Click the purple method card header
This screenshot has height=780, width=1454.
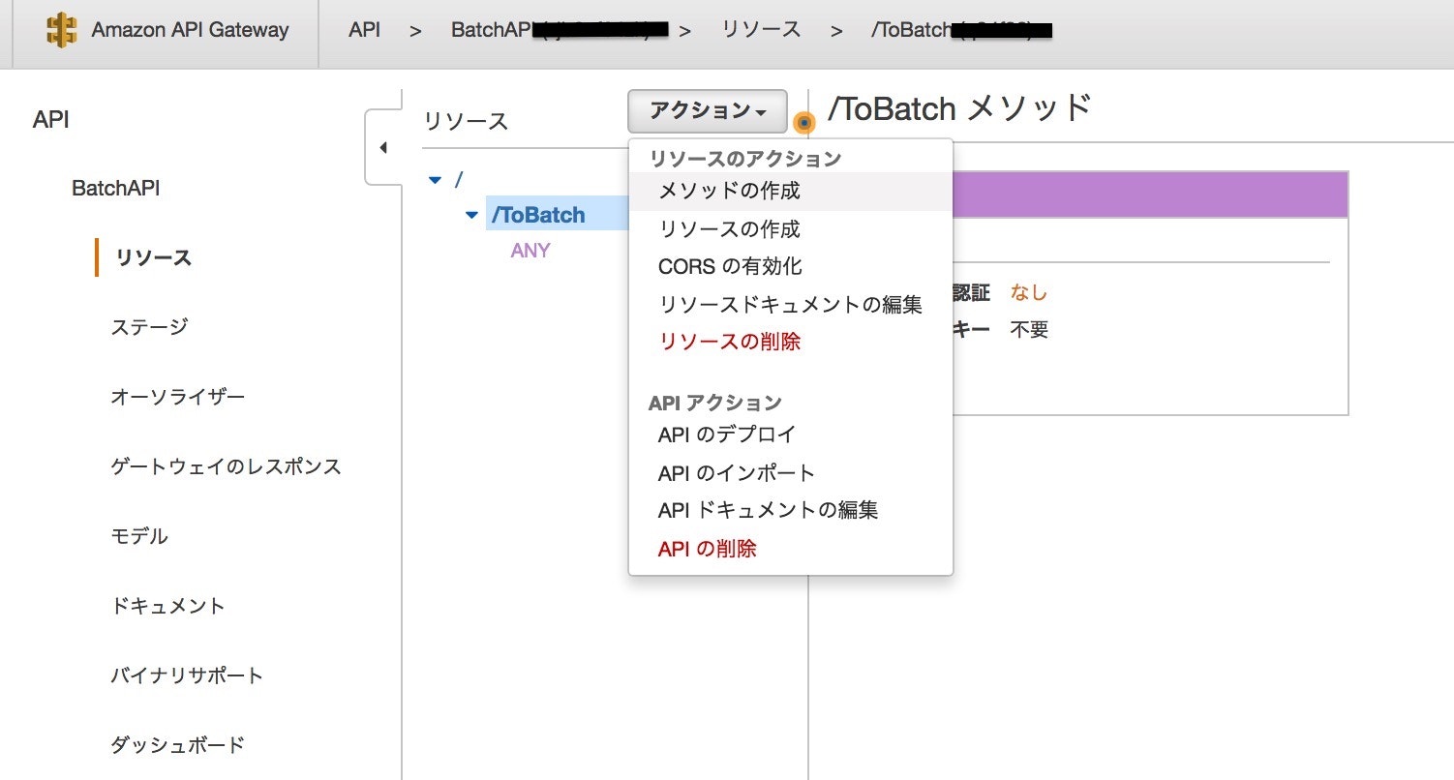point(1150,195)
